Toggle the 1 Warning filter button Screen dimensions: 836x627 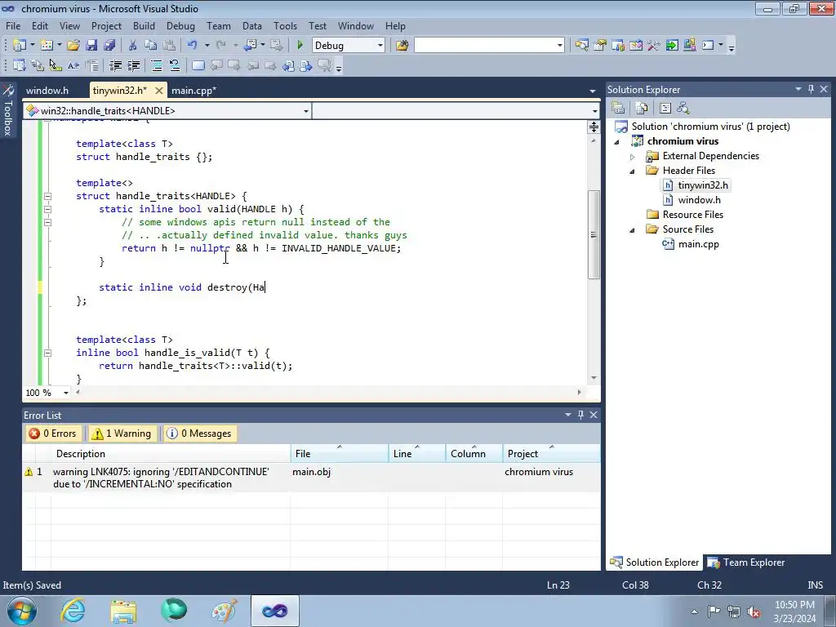pos(122,434)
